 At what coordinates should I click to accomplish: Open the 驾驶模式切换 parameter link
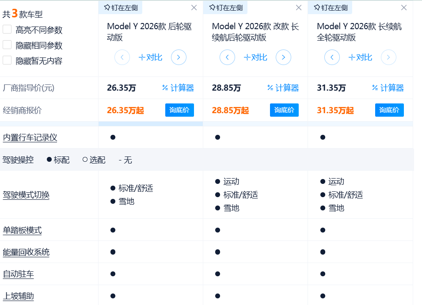pos(26,195)
